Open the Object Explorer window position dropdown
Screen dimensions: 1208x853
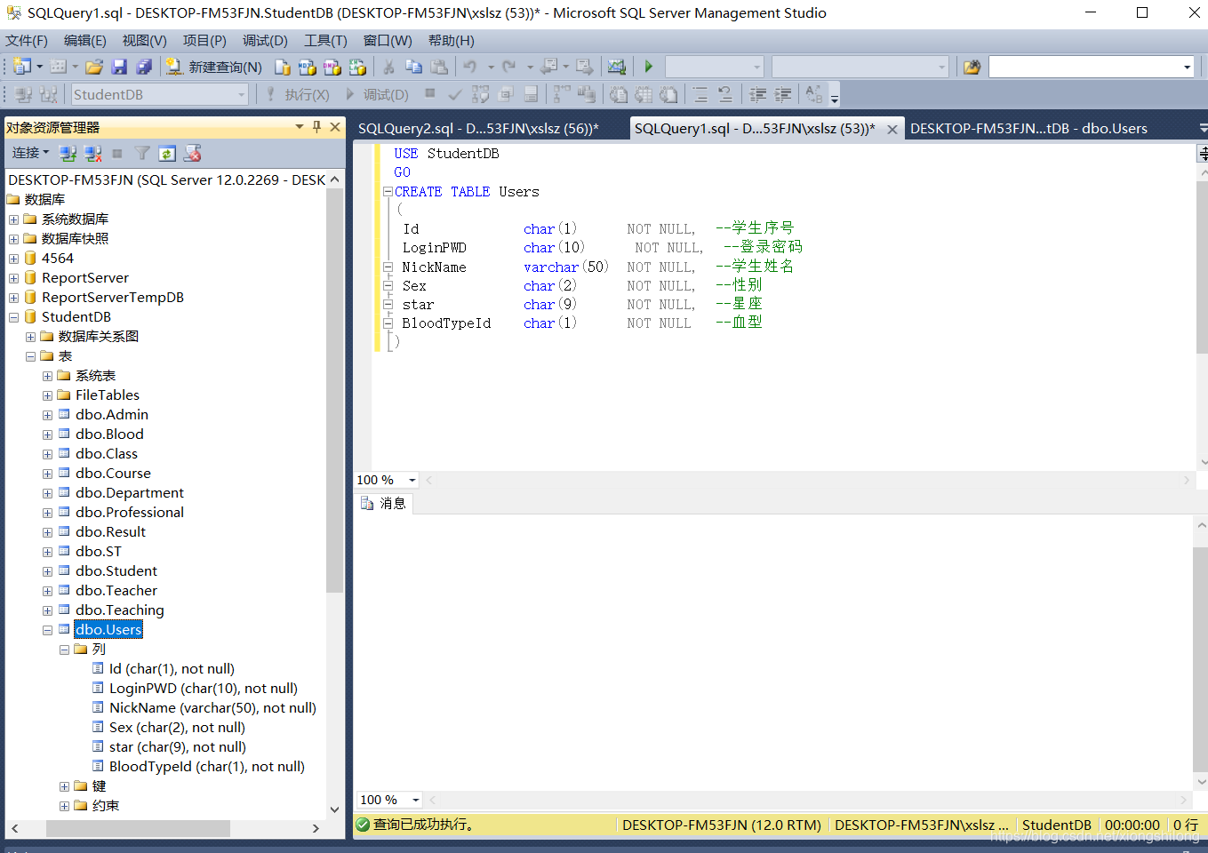point(300,127)
